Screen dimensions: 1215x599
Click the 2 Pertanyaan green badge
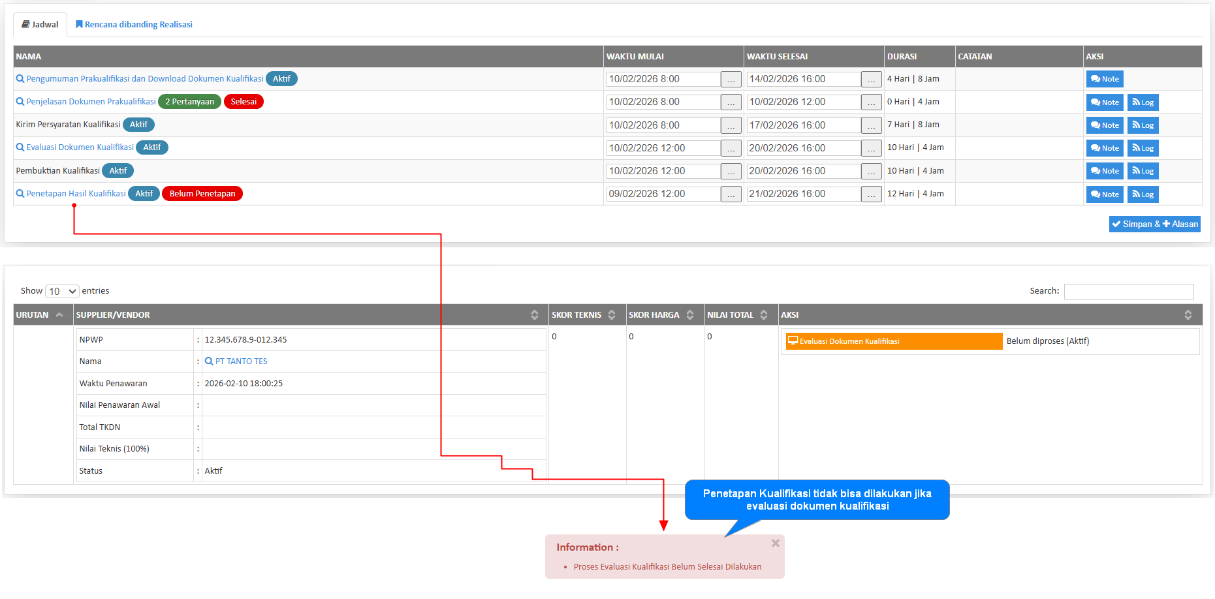[189, 102]
